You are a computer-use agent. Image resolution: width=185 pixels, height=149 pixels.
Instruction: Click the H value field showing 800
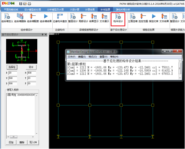point(32,73)
